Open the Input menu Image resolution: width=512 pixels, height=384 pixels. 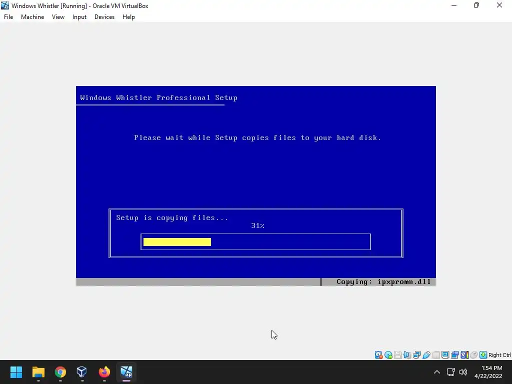click(79, 17)
